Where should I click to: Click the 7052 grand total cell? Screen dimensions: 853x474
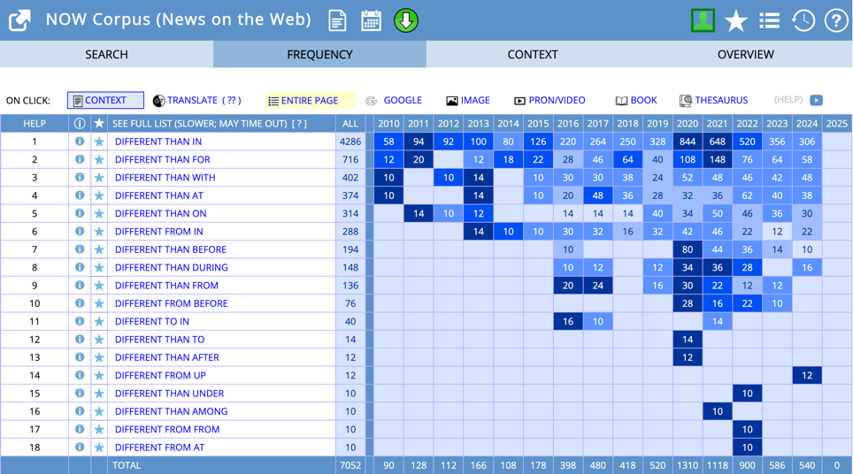350,465
